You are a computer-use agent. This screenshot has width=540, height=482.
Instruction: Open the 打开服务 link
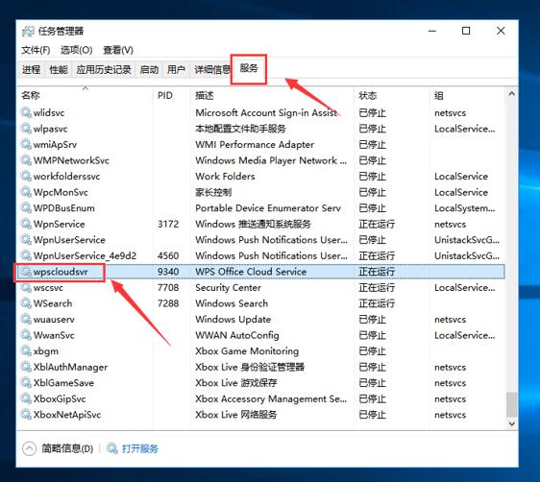tap(140, 448)
